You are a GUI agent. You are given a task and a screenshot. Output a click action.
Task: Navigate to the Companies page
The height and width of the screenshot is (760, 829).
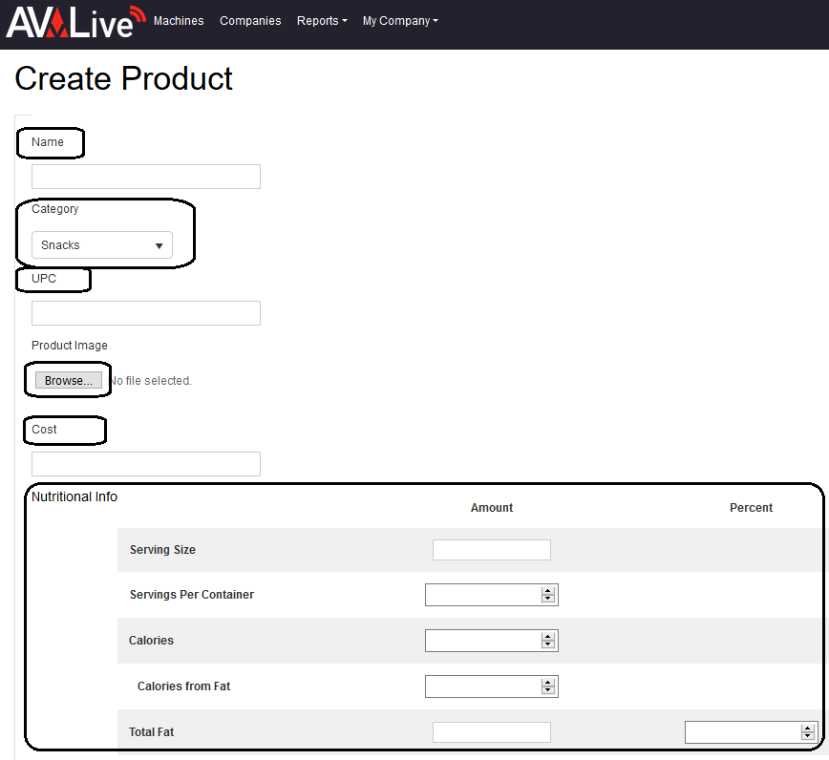click(x=250, y=21)
